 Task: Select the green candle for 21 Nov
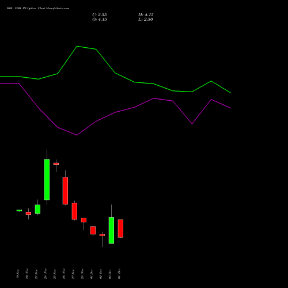pyautogui.click(x=37, y=209)
